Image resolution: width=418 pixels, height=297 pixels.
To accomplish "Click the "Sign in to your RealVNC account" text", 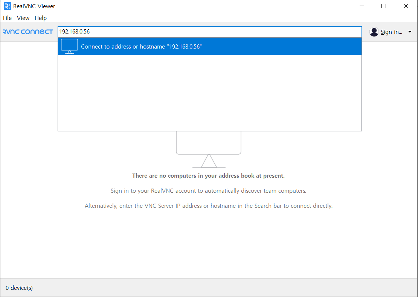I will pos(209,191).
